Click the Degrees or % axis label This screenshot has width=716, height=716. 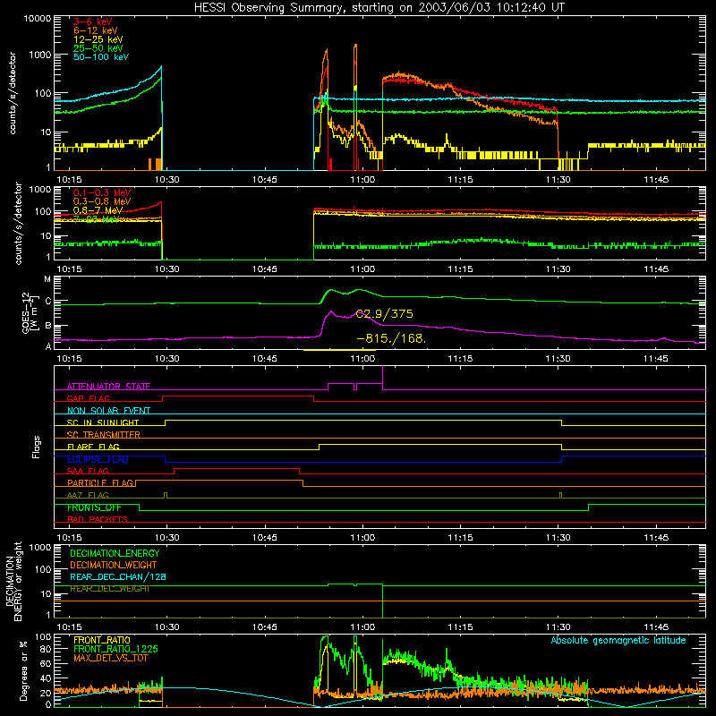click(23, 671)
